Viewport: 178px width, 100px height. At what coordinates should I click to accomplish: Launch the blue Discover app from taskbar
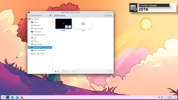[x=12, y=97]
